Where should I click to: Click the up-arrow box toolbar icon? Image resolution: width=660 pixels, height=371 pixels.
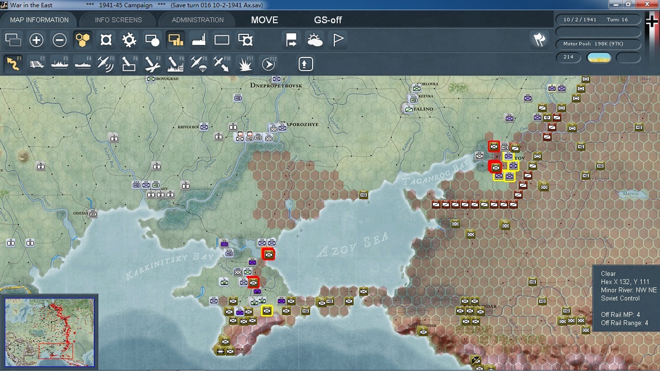305,64
